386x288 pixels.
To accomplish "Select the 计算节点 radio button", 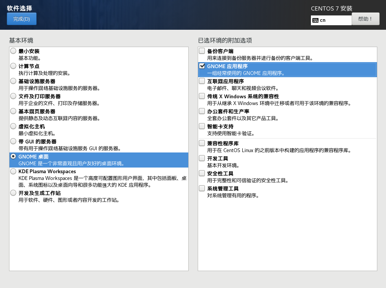I will pyautogui.click(x=13, y=66).
